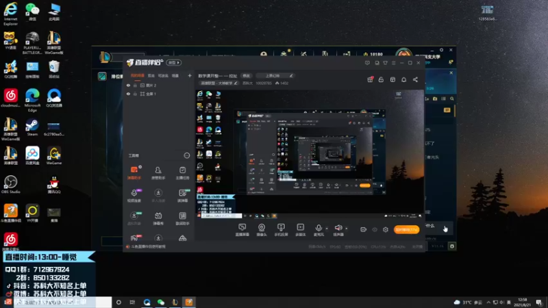Screen dimensions: 548x308
Task: Open the 腾讯QQ desktop shortcut
Action: coord(54,184)
